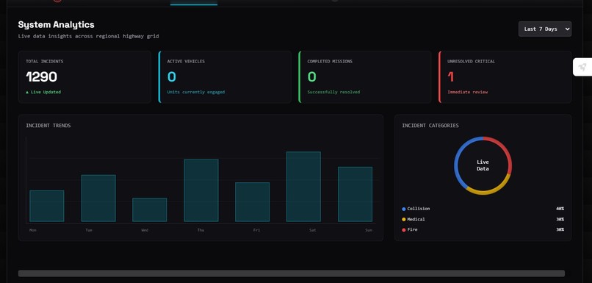The width and height of the screenshot is (592, 283).
Task: Click the Friday bar in Incident Trends
Action: point(252,202)
